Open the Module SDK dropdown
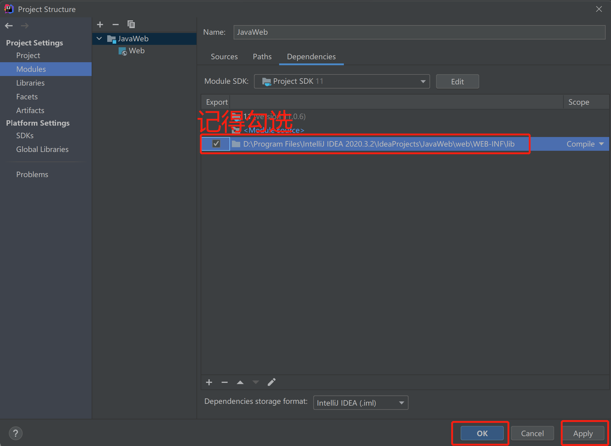Image resolution: width=611 pixels, height=446 pixels. (341, 81)
